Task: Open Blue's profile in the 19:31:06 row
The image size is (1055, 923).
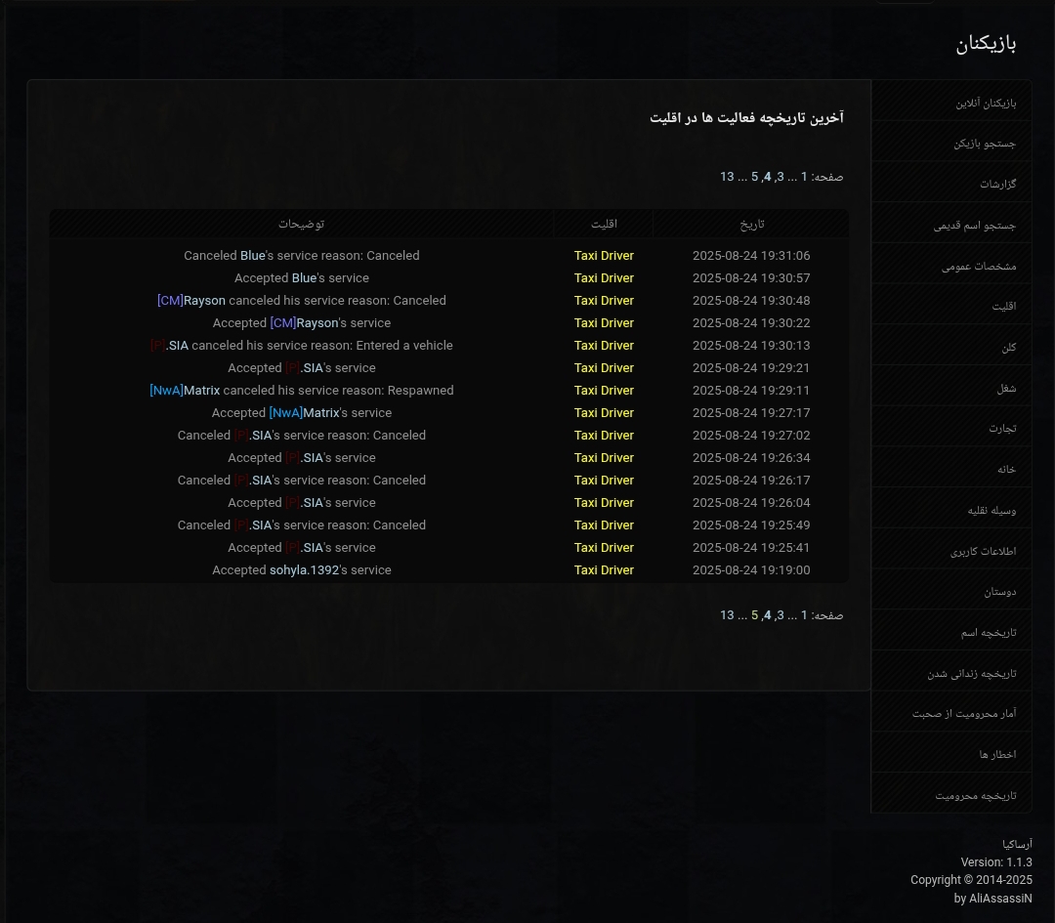Action: (253, 256)
